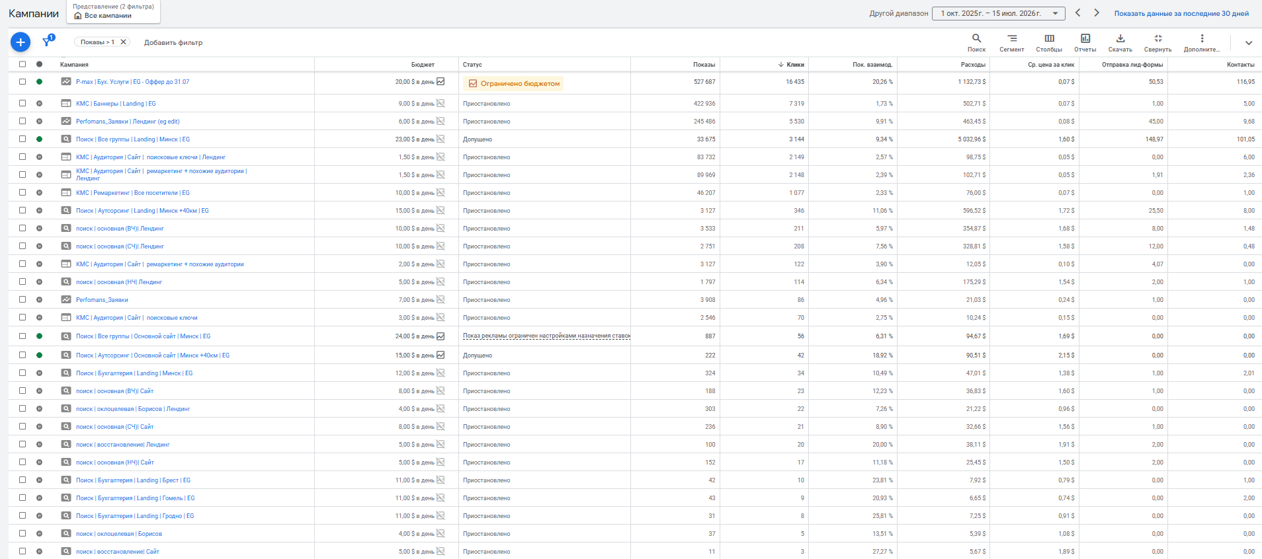Click budget icon for Поиск Аутсорсинг Основной сайт
1262x559 pixels.
click(x=441, y=355)
